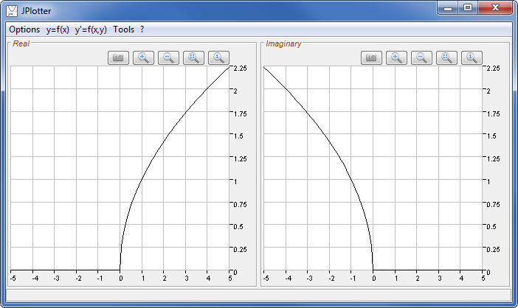The width and height of the screenshot is (518, 308).
Task: Zoom out on the Imaginary plot
Action: pyautogui.click(x=422, y=58)
